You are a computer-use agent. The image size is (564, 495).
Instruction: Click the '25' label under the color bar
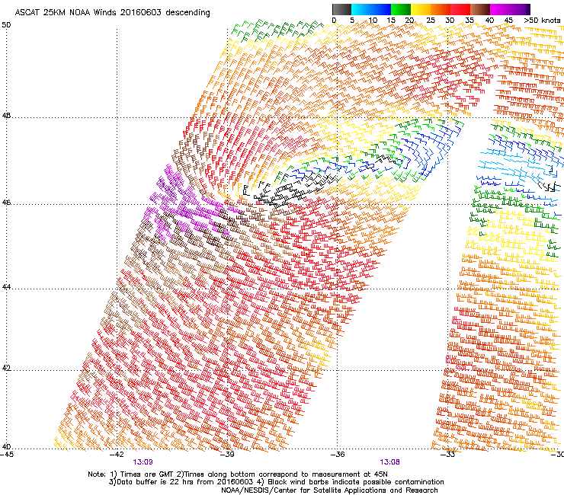431,21
